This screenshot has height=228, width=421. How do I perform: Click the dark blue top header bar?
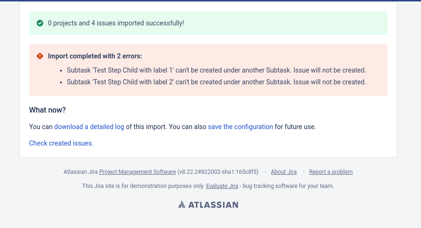(211, 0)
